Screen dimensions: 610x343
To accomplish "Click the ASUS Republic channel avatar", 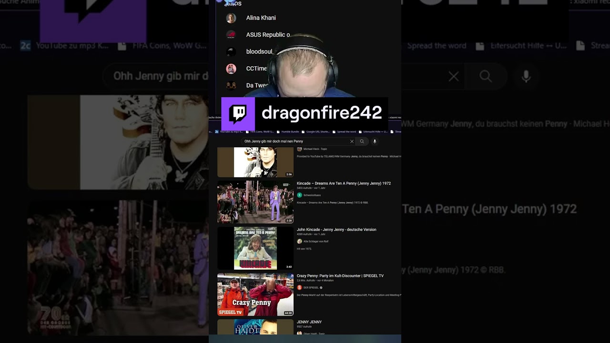I will point(231,35).
